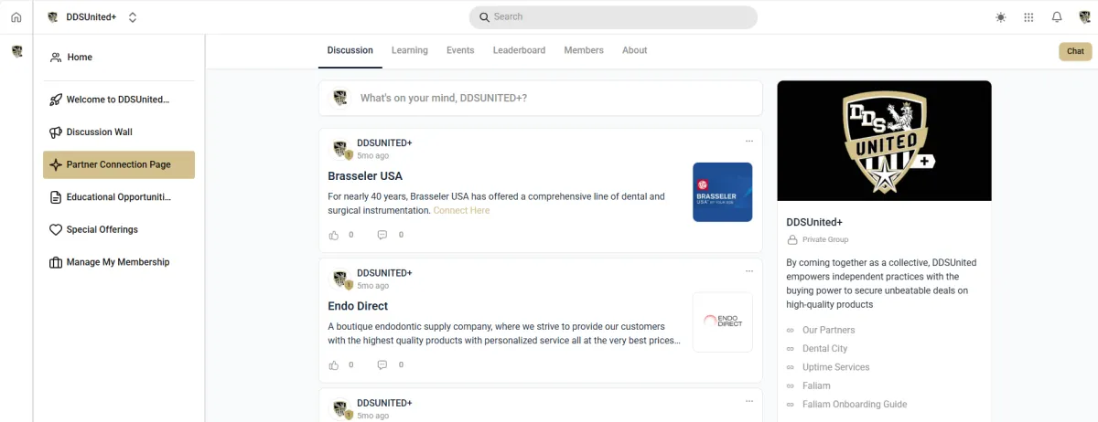
Task: Open the Chat button
Action: (1075, 51)
